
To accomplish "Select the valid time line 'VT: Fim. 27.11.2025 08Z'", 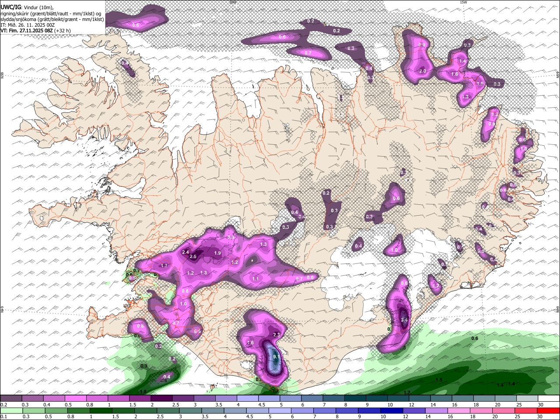I will (x=27, y=31).
